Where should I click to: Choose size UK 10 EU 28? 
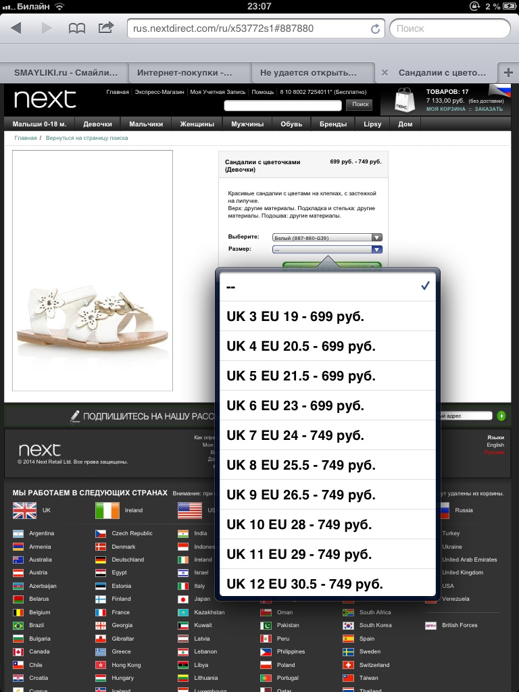point(328,524)
